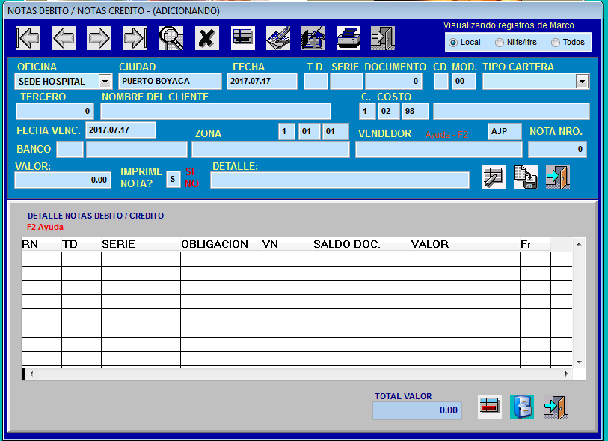This screenshot has height=441, width=608.
Task: Jump to the last record
Action: click(x=135, y=38)
